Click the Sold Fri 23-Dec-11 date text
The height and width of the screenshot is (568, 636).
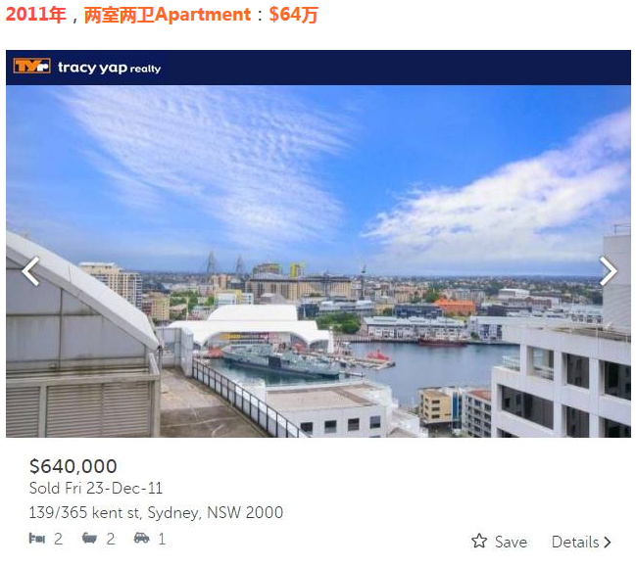coord(96,488)
